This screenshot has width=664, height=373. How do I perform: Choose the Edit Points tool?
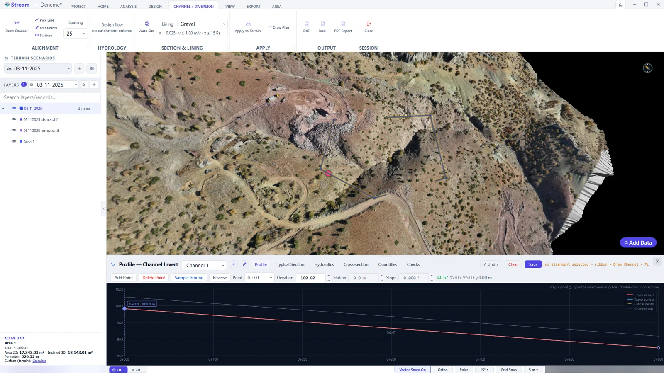tap(46, 28)
